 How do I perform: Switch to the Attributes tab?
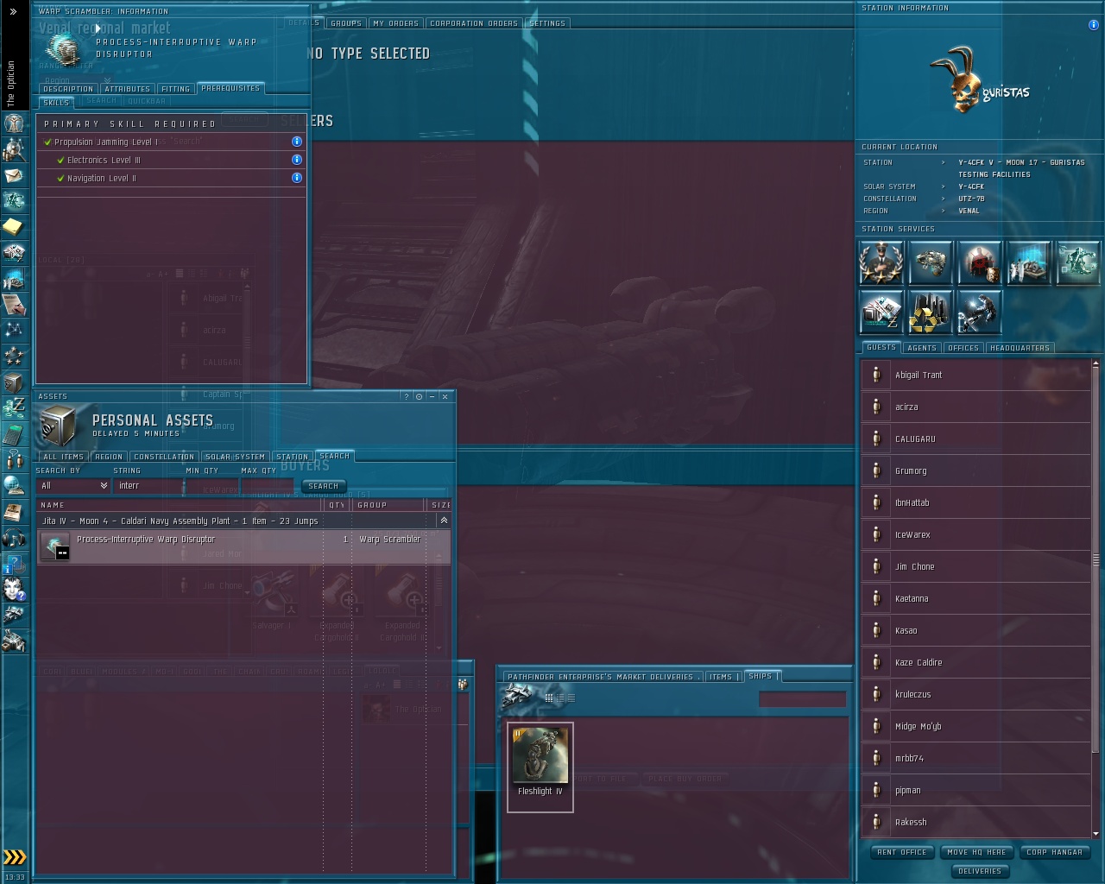point(127,89)
